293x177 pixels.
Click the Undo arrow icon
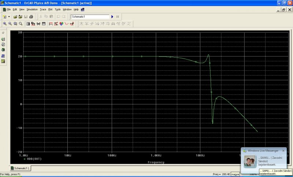coord(58,16)
